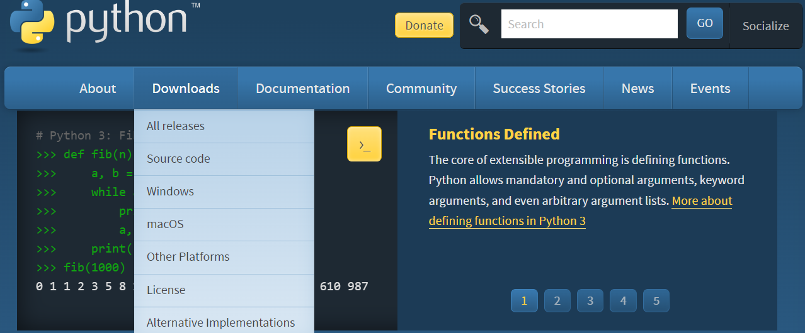Click the Python logo icon

(33, 23)
